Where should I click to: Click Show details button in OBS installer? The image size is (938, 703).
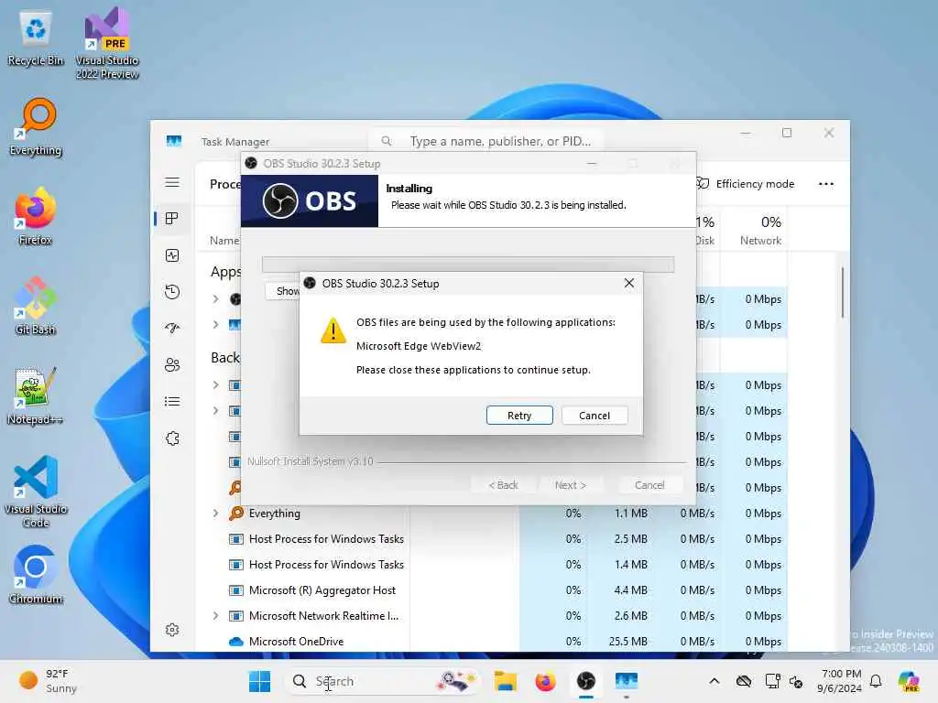282,291
